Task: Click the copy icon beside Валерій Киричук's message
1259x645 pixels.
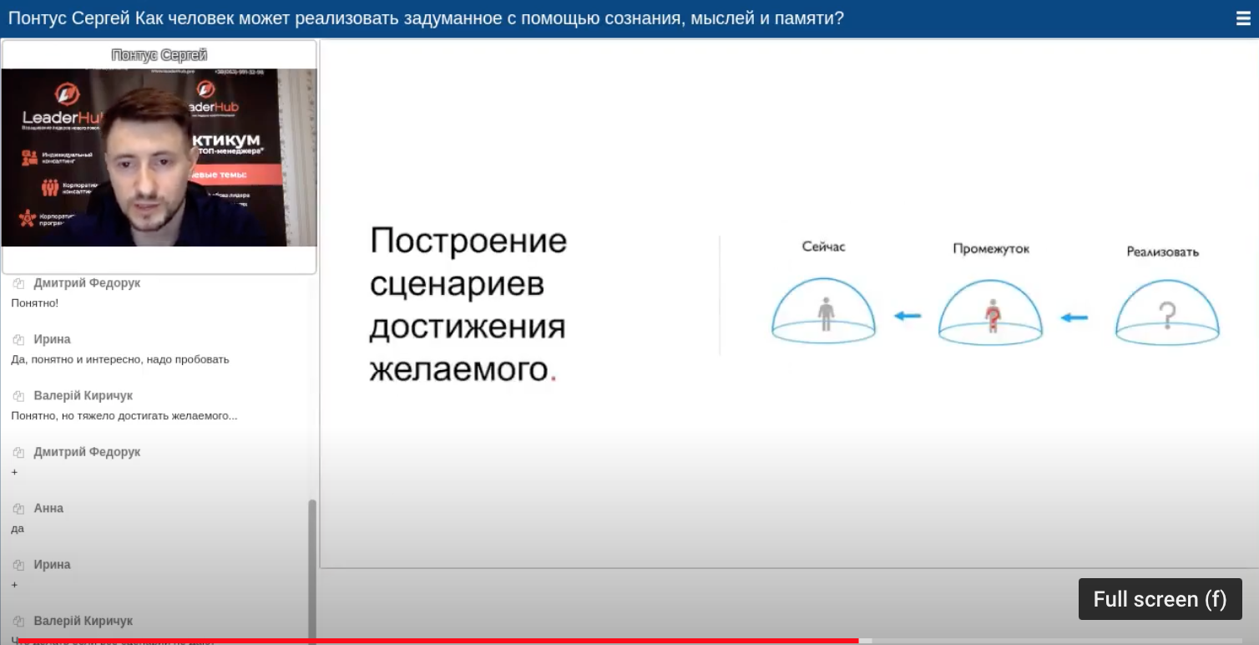Action: click(x=18, y=394)
